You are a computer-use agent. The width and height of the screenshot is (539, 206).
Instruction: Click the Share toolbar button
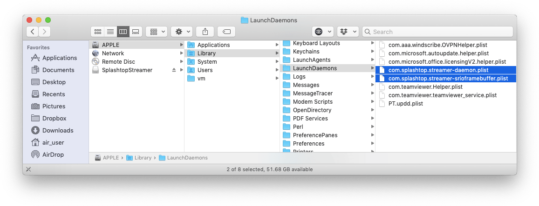click(205, 32)
